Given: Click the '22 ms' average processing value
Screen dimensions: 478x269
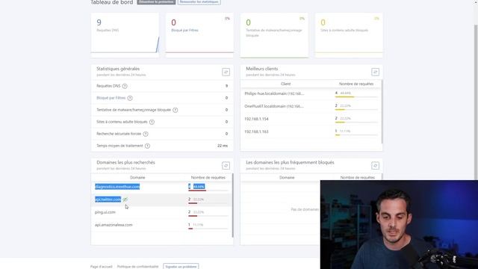Looking at the screenshot, I should click(223, 146).
